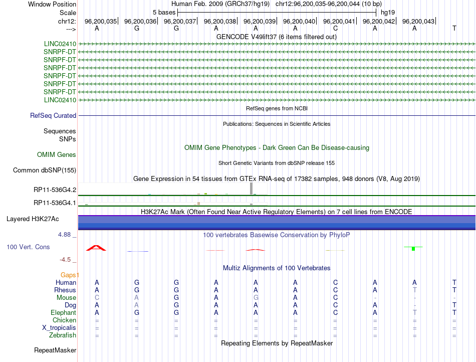Viewport: 476px width, 362px height.
Task: Click the green PhyloP conservation bar
Action: tap(413, 248)
